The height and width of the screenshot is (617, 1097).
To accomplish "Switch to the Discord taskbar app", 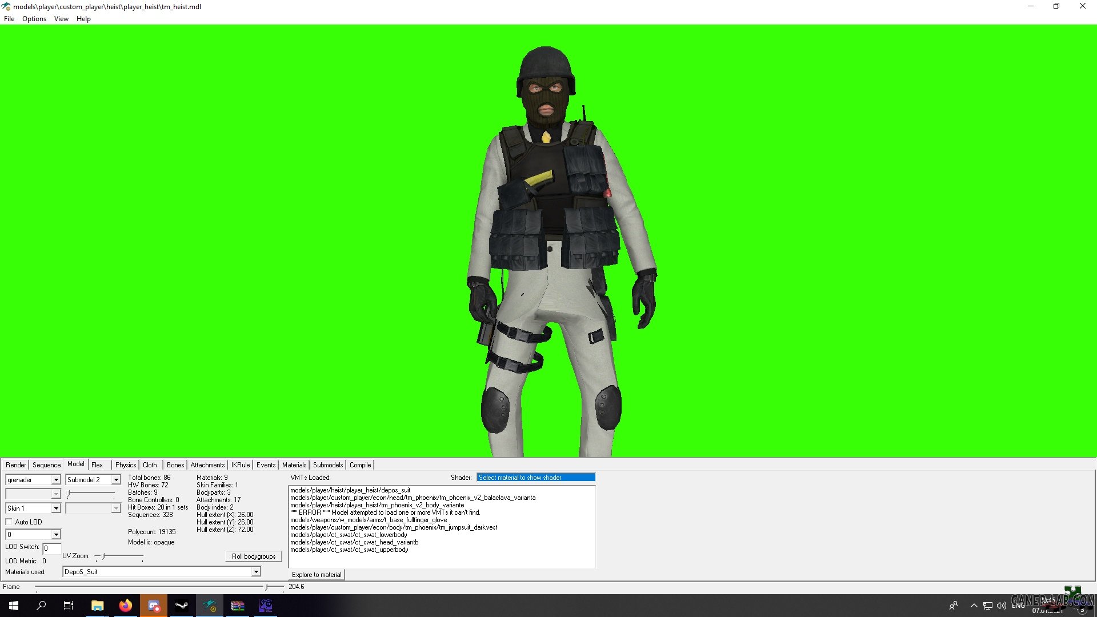I will point(153,606).
